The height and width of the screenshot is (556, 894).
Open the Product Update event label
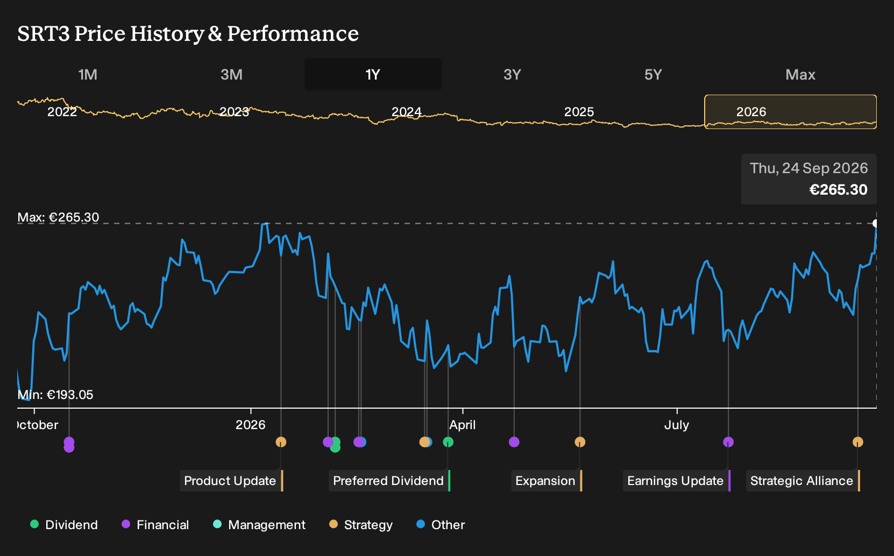coord(231,481)
